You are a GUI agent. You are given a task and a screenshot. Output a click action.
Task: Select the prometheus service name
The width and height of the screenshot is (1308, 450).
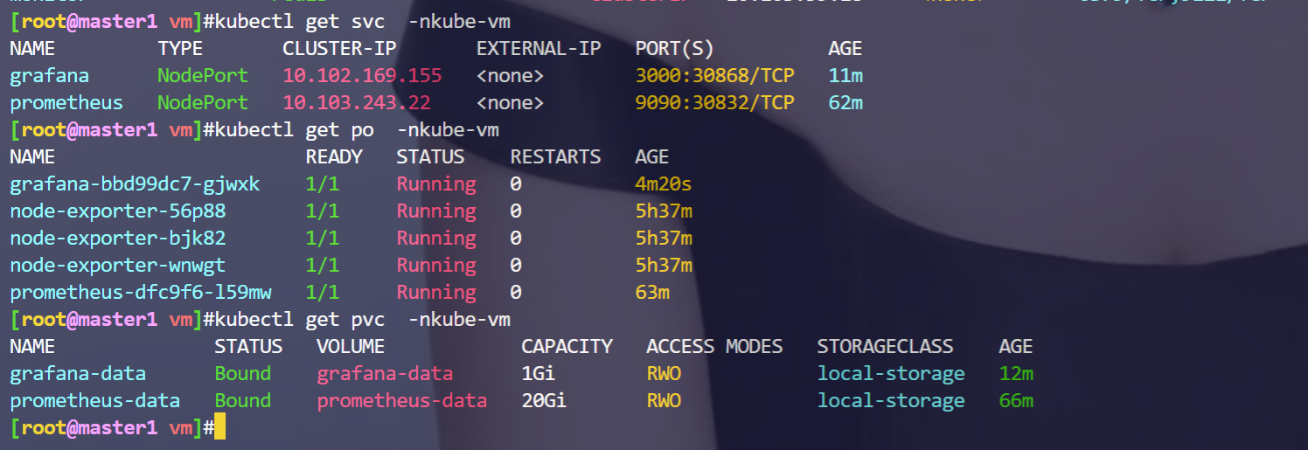pyautogui.click(x=66, y=103)
